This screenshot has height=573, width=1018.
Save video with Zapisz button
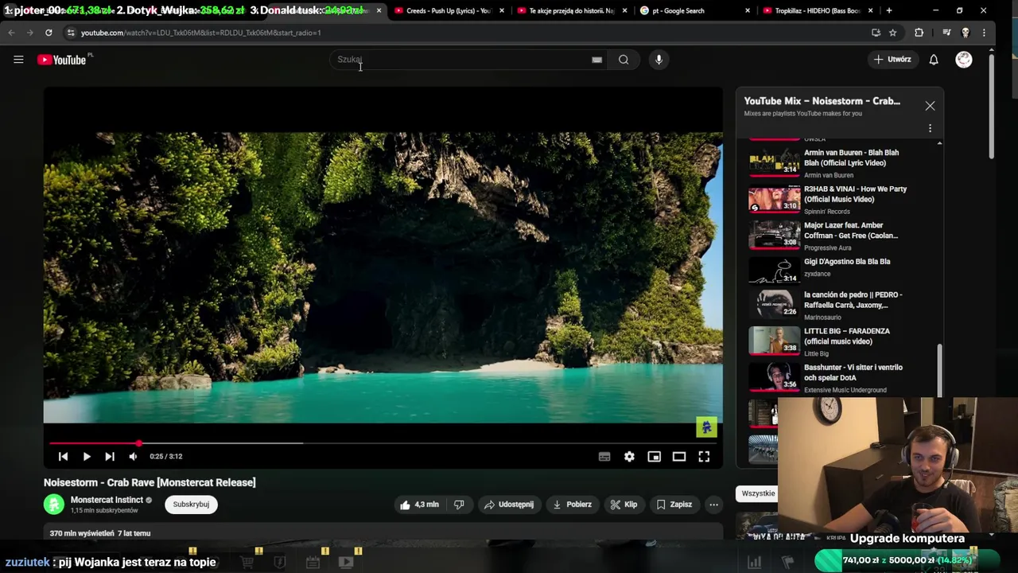(674, 505)
